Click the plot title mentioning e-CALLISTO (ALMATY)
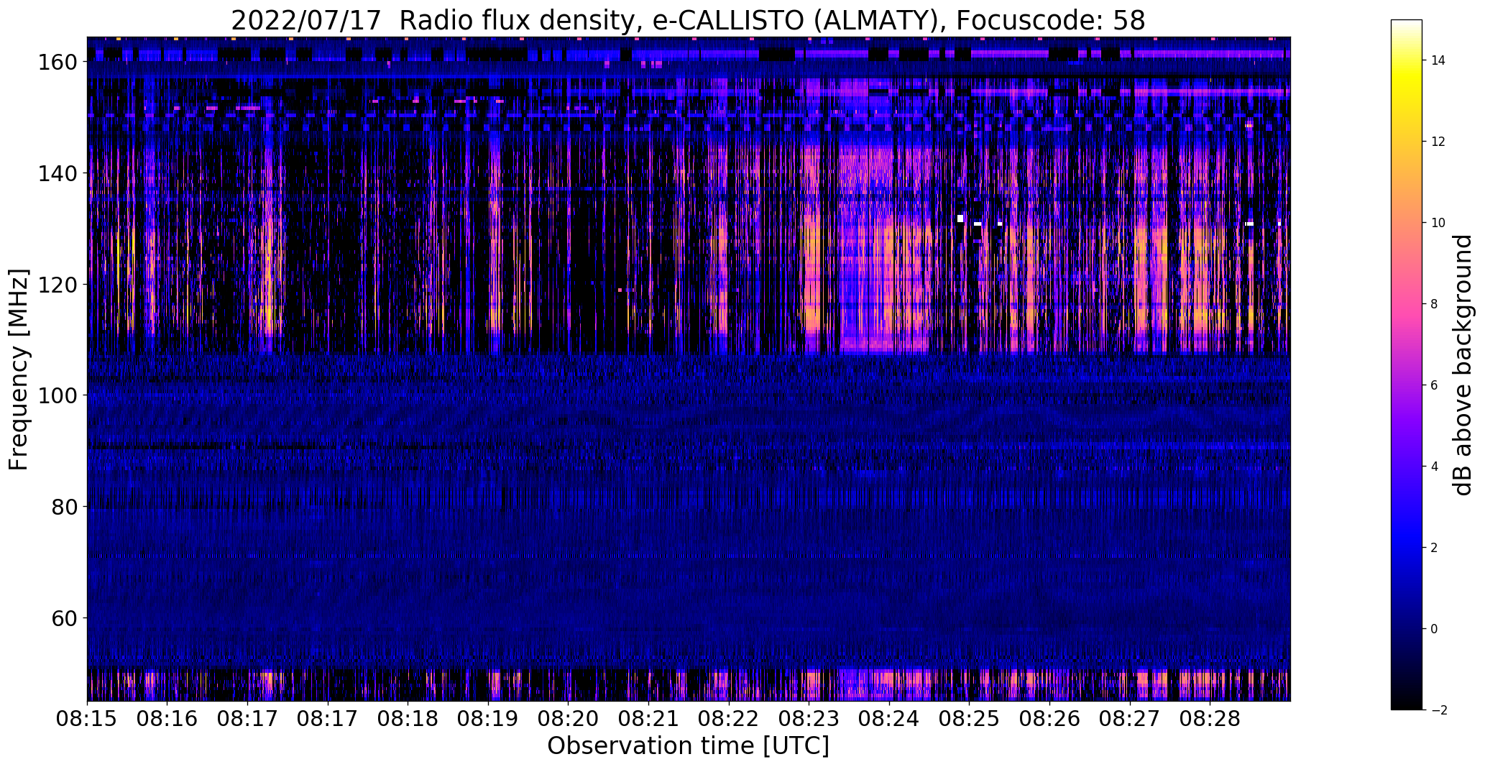1485x767 pixels. point(688,20)
